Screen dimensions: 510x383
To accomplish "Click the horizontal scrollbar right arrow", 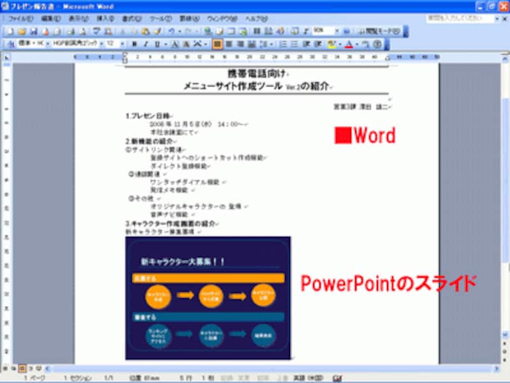I will point(497,369).
